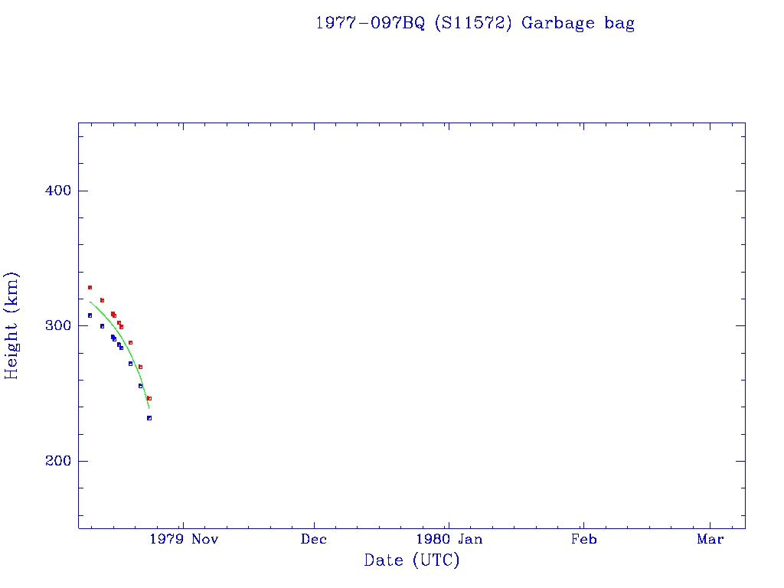Viewport: 784px width, 588px height.
Task: Click the blue point just above the lowest blue point
Action: [140, 386]
